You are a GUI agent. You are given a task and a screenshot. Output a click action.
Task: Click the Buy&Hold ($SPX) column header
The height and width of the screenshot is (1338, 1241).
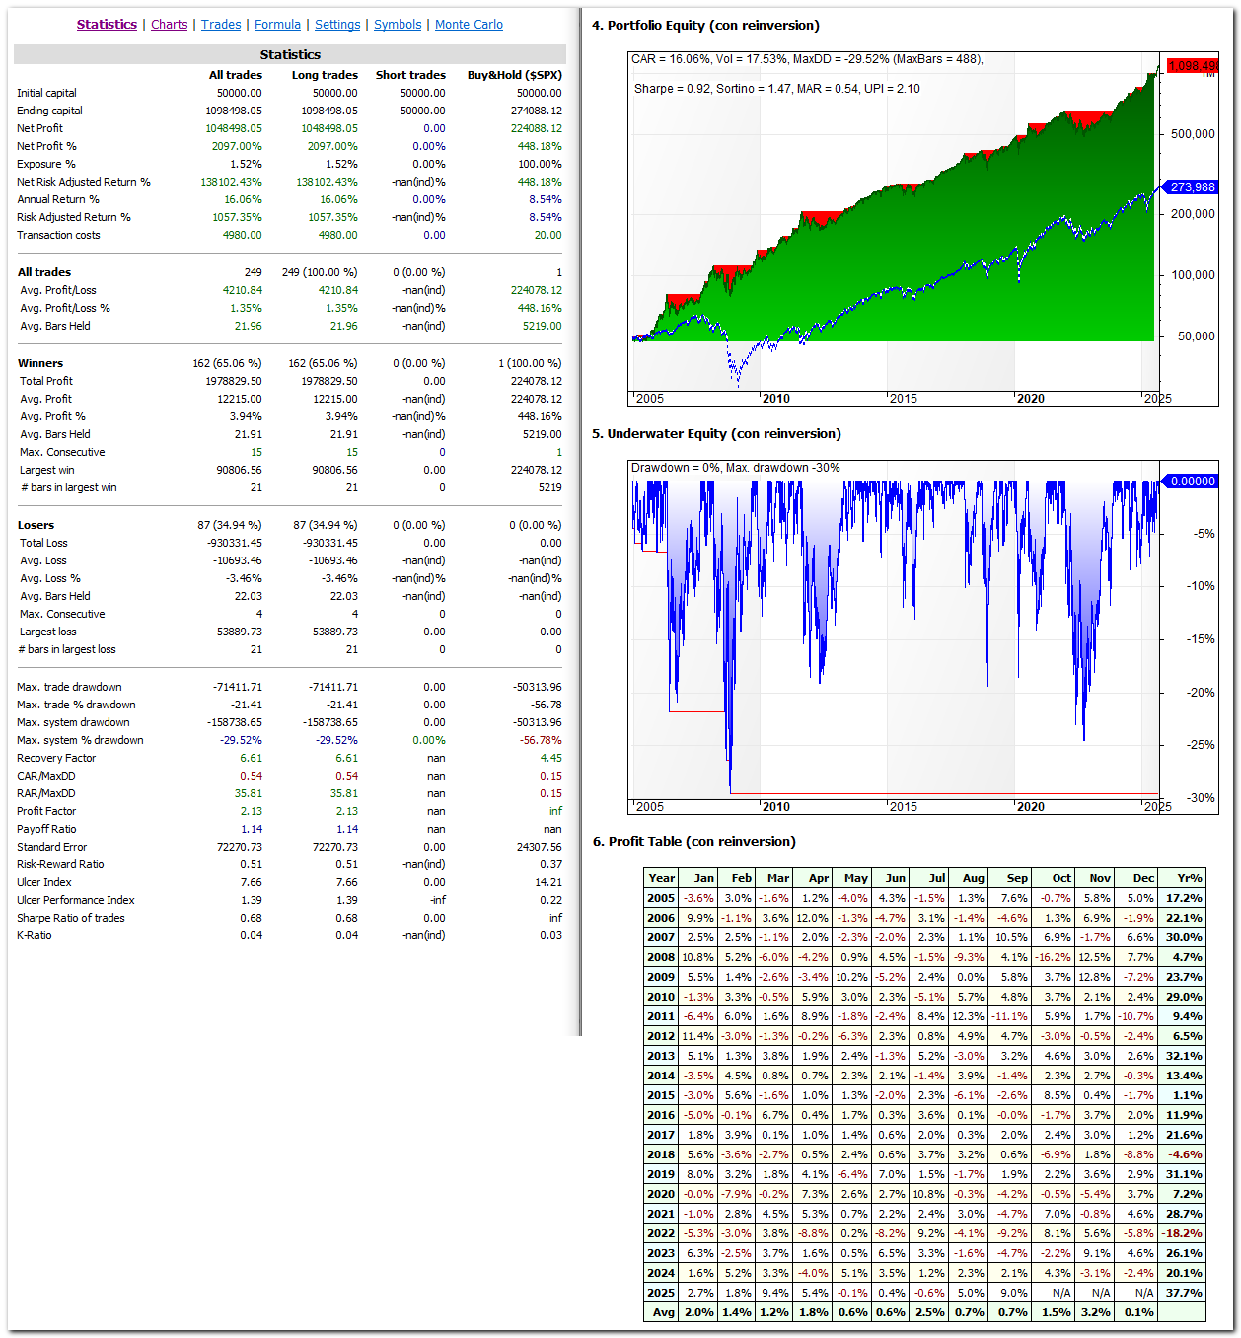(514, 75)
